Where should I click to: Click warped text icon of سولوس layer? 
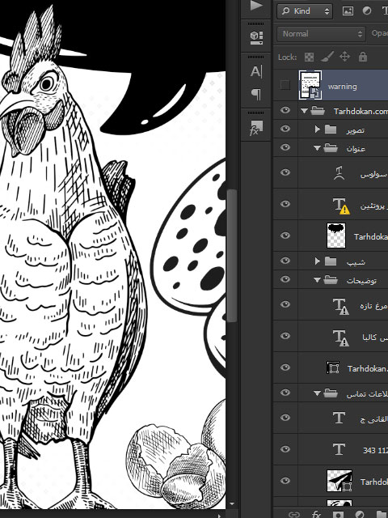[x=339, y=172]
